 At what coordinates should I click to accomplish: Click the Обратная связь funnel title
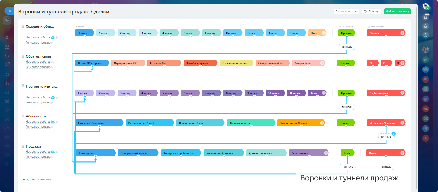point(38,56)
